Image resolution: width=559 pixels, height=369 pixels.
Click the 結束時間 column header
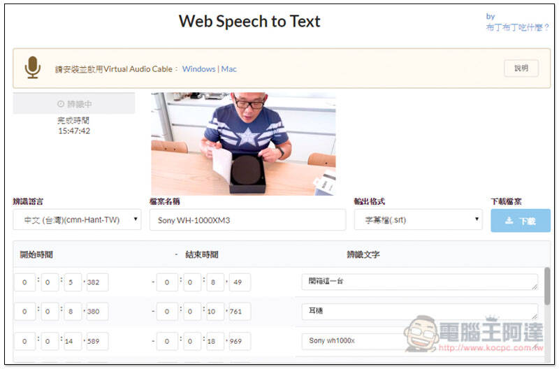tap(202, 254)
